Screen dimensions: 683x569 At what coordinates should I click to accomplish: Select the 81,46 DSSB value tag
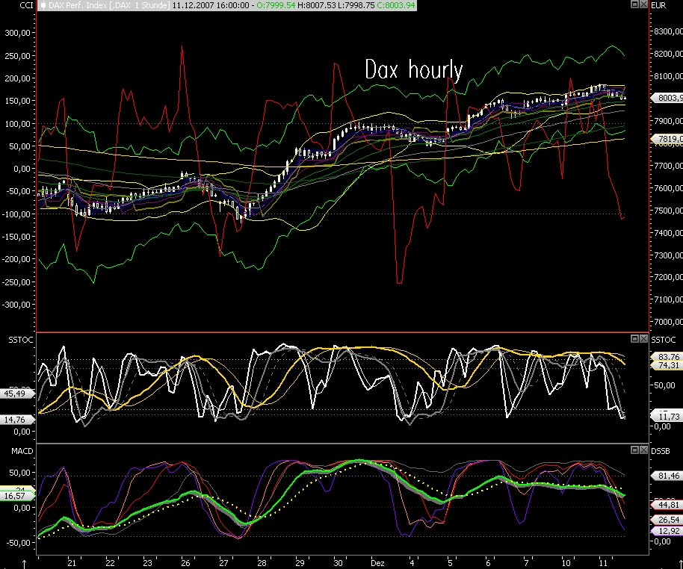coord(667,476)
